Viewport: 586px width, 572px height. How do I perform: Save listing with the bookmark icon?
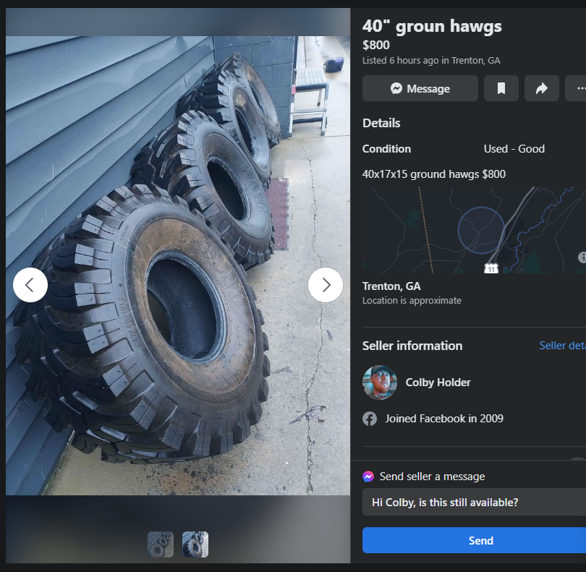click(501, 88)
